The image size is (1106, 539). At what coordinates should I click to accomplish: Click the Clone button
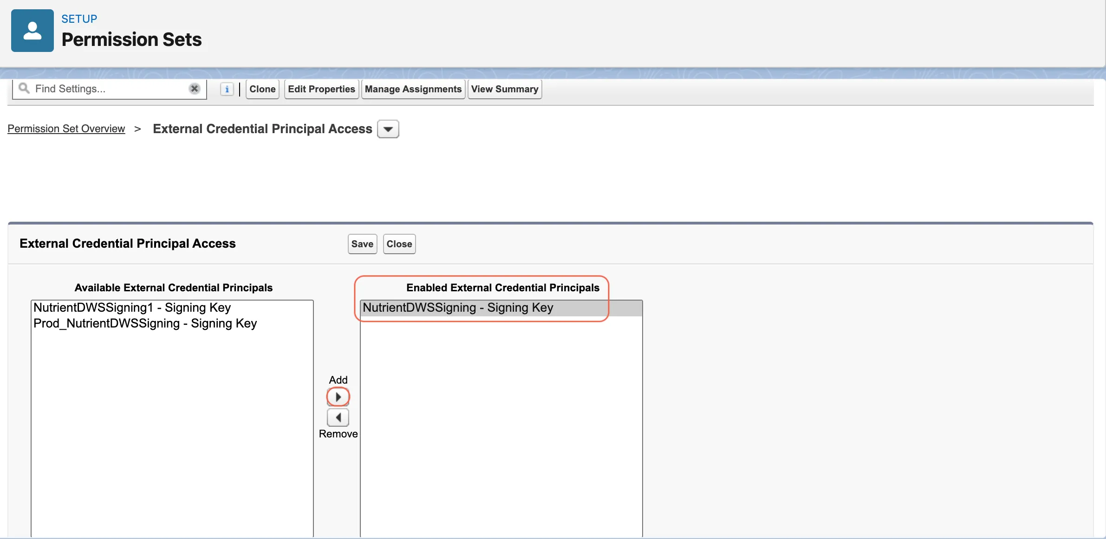(262, 89)
